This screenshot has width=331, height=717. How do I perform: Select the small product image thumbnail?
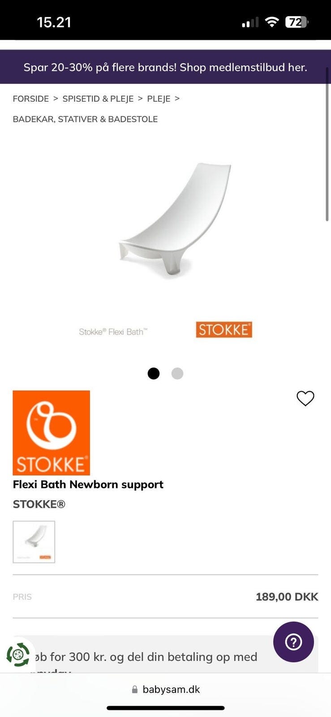[34, 542]
